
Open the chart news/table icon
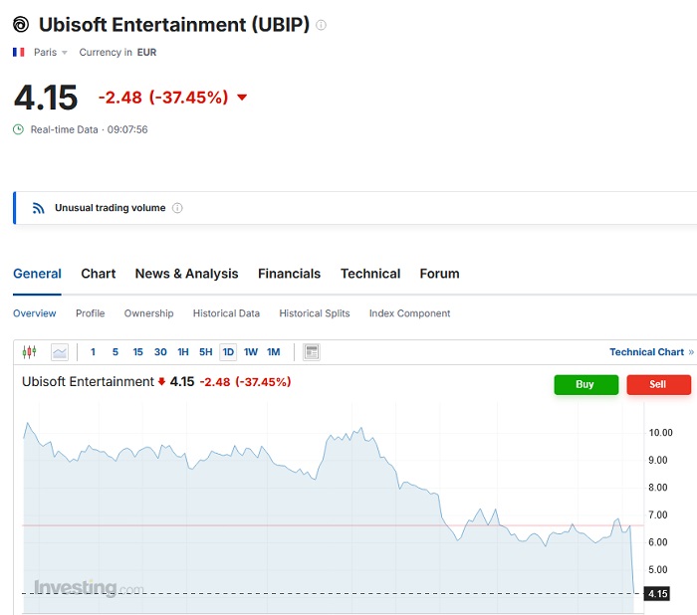[312, 352]
